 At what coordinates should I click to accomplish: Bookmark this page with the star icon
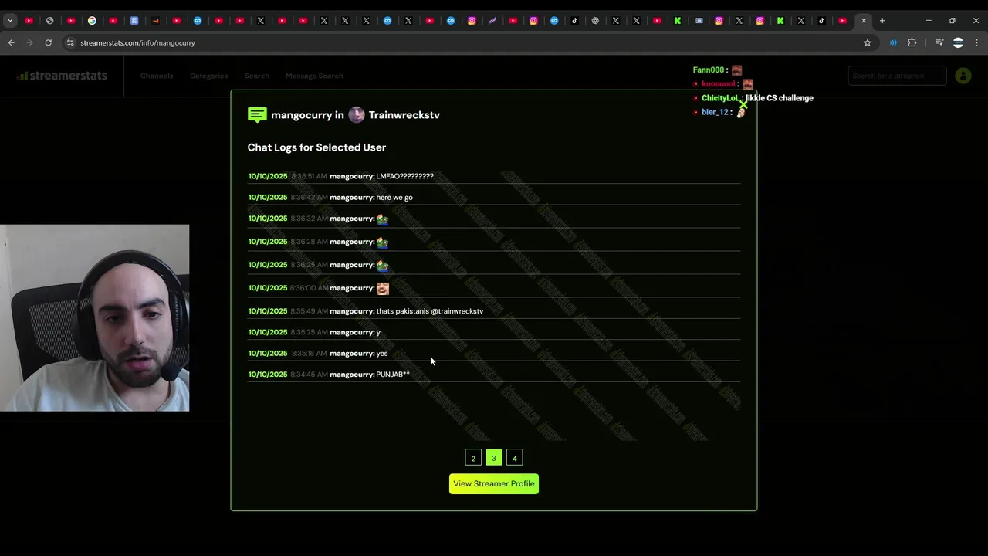click(868, 42)
